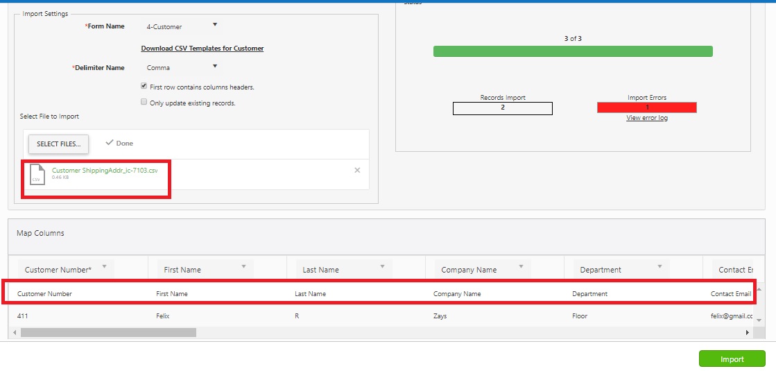This screenshot has height=371, width=776.
Task: Click horizontal scrollbar right arrow
Action: coord(748,333)
